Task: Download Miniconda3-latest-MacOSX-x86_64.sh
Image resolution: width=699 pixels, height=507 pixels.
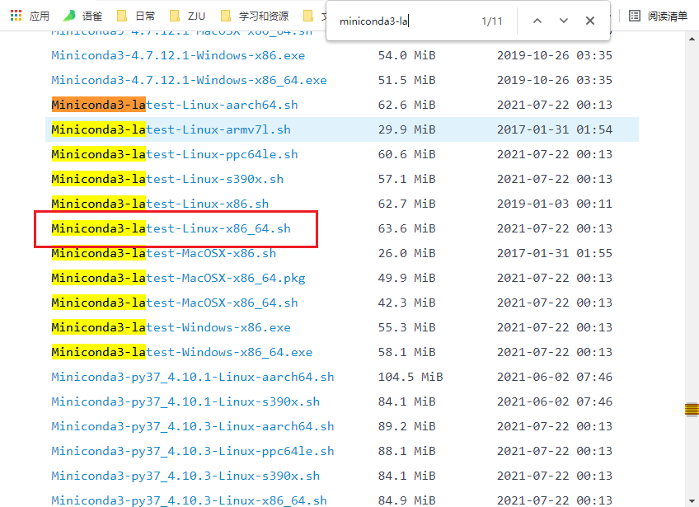Action: click(174, 303)
